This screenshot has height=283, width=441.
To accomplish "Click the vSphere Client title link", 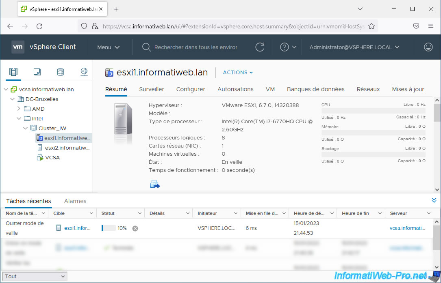I will [x=52, y=47].
